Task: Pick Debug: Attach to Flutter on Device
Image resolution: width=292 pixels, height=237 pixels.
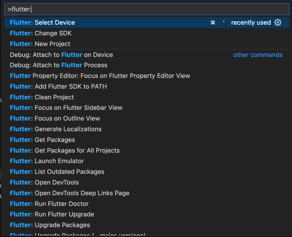Action: [x=147, y=55]
